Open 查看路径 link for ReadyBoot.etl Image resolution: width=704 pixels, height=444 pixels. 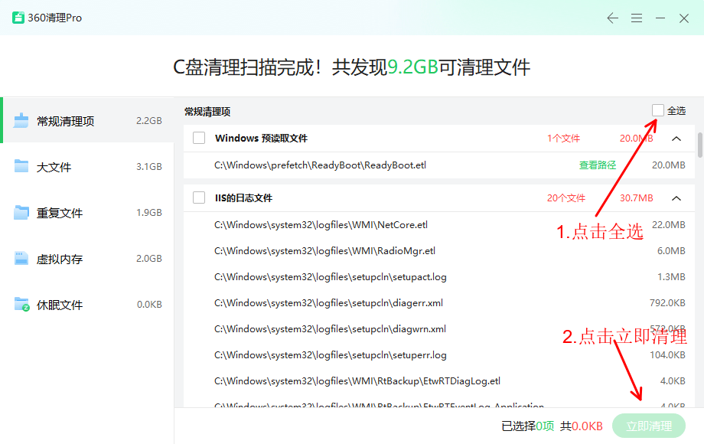(597, 165)
